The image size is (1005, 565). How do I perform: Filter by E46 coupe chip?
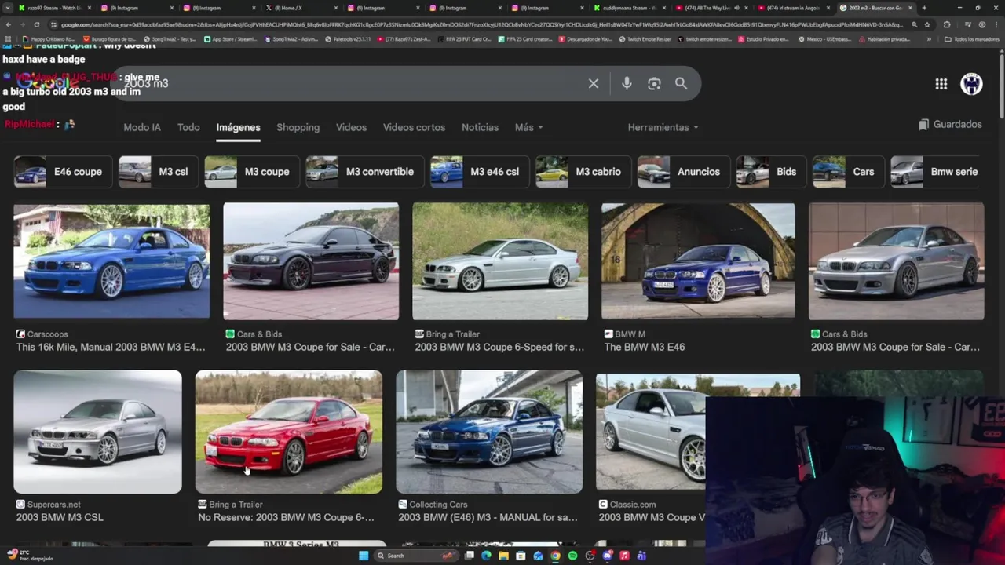pyautogui.click(x=63, y=172)
